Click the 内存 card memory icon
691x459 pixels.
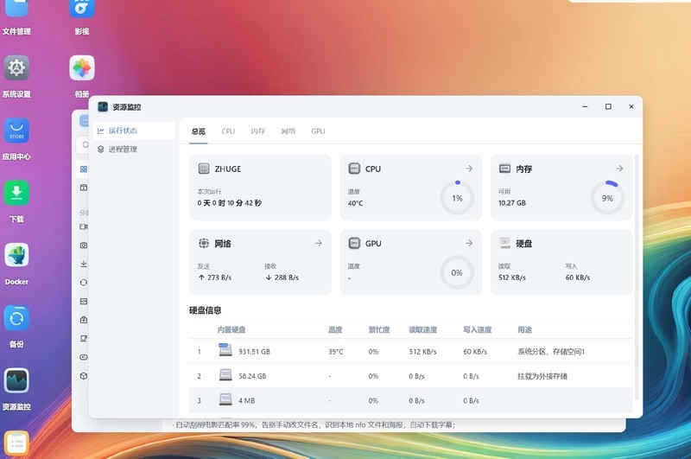click(504, 169)
